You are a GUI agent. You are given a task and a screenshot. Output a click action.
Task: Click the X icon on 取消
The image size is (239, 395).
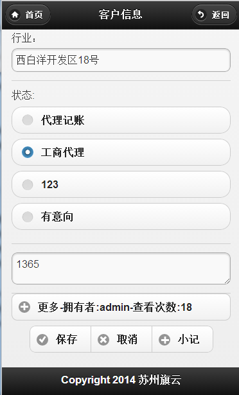(103, 339)
